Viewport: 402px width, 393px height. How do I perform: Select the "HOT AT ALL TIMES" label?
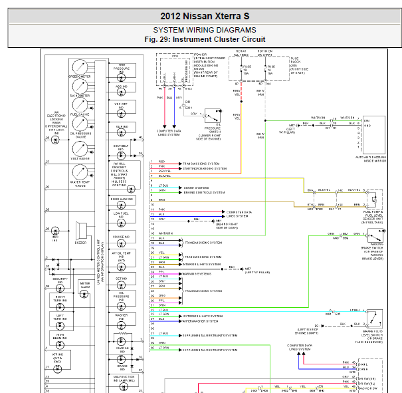coord(241,53)
